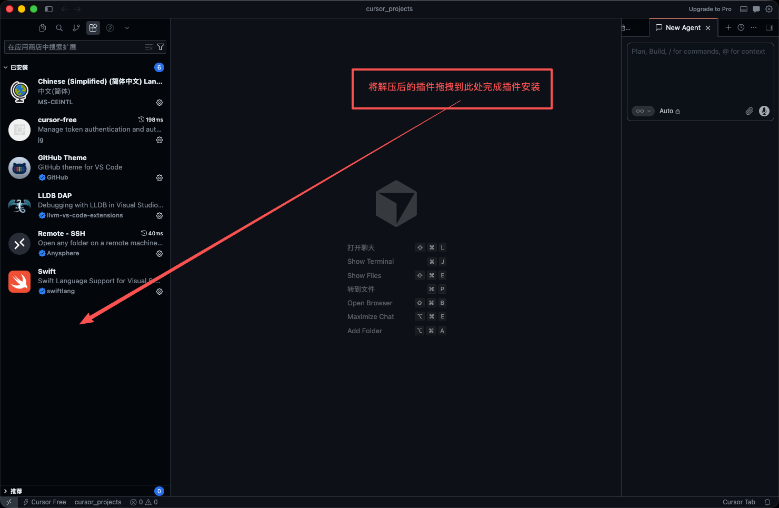Toggle the primary sidebar layout icon

(49, 9)
